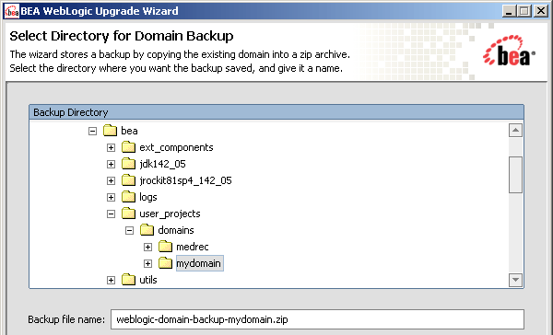Select the domains tree label
The width and height of the screenshot is (553, 335).
click(176, 230)
